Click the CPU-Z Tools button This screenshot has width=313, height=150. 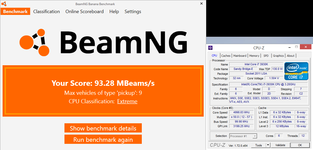pos(258,145)
